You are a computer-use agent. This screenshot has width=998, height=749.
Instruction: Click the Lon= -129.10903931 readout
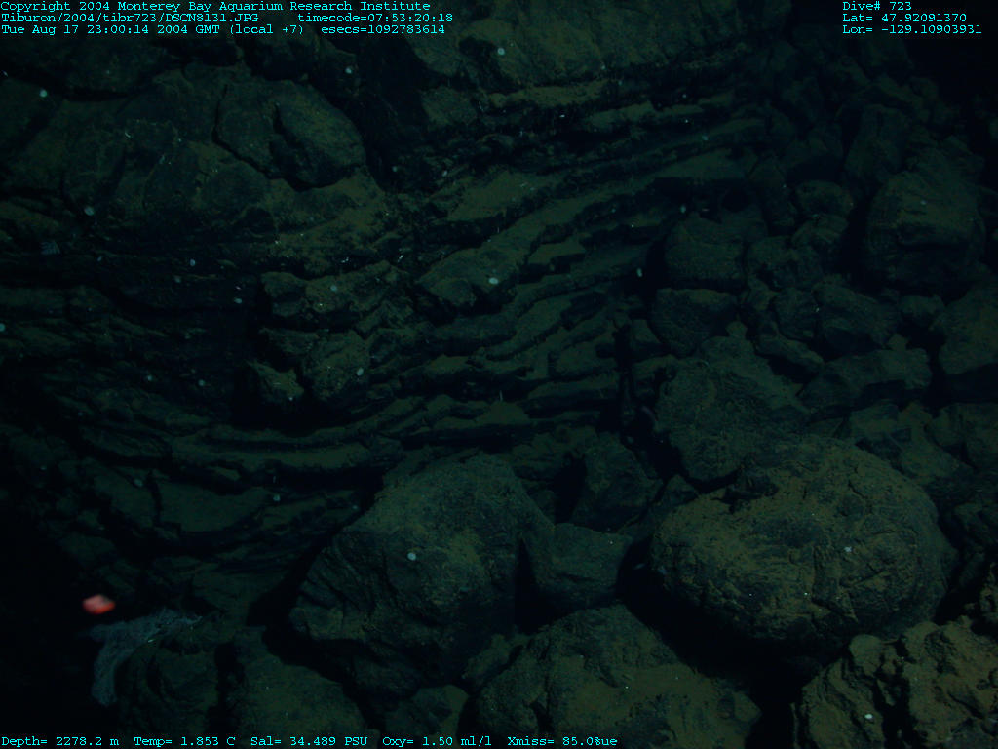911,29
